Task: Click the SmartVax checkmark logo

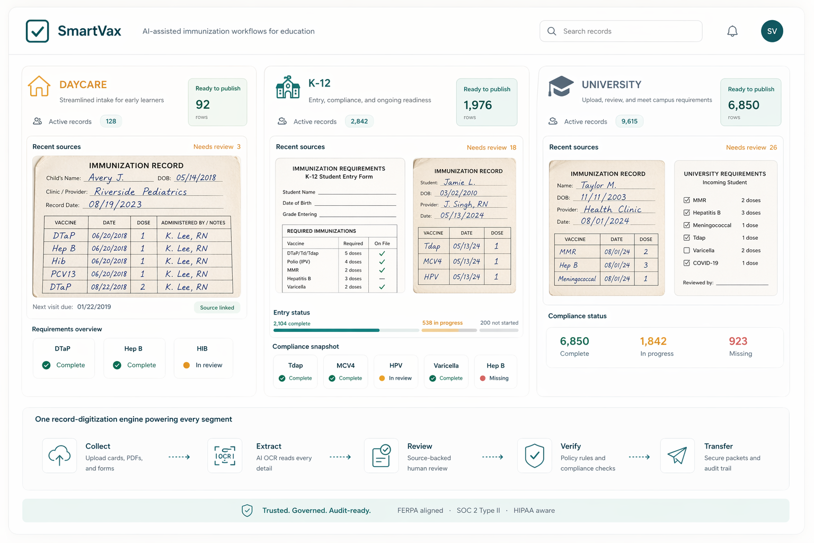Action: (x=37, y=31)
